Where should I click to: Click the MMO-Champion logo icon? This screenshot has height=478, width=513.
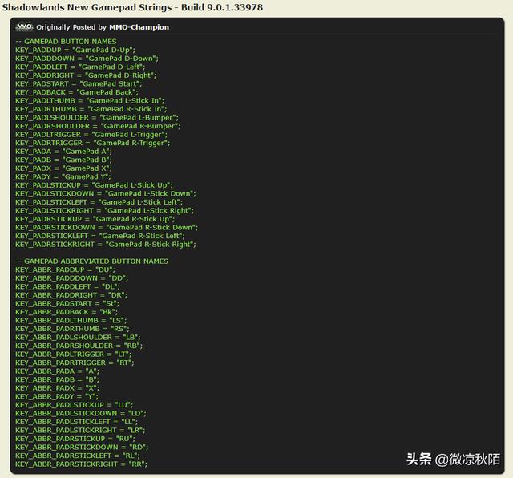(24, 27)
